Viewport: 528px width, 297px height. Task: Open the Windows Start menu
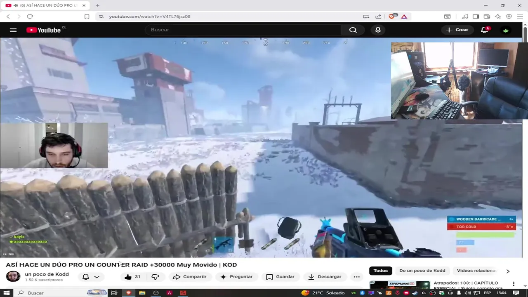[x=7, y=293]
